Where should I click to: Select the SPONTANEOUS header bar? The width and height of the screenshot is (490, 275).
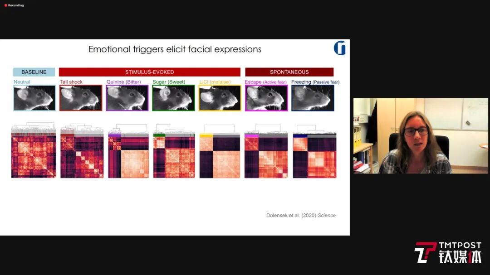289,72
